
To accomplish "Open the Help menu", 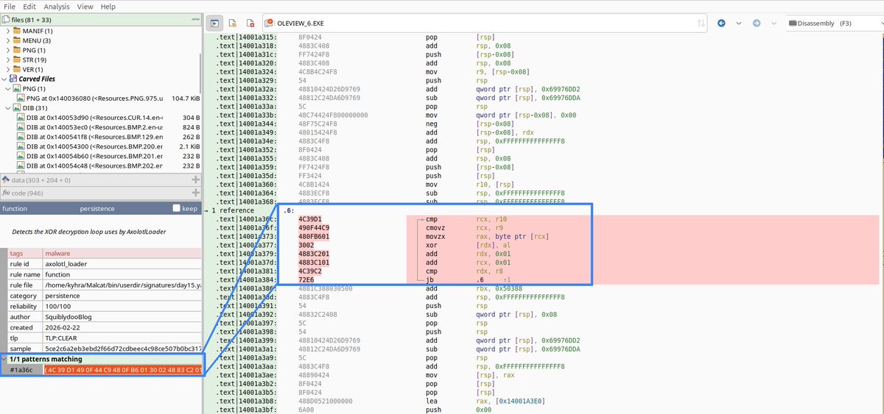I will click(108, 7).
